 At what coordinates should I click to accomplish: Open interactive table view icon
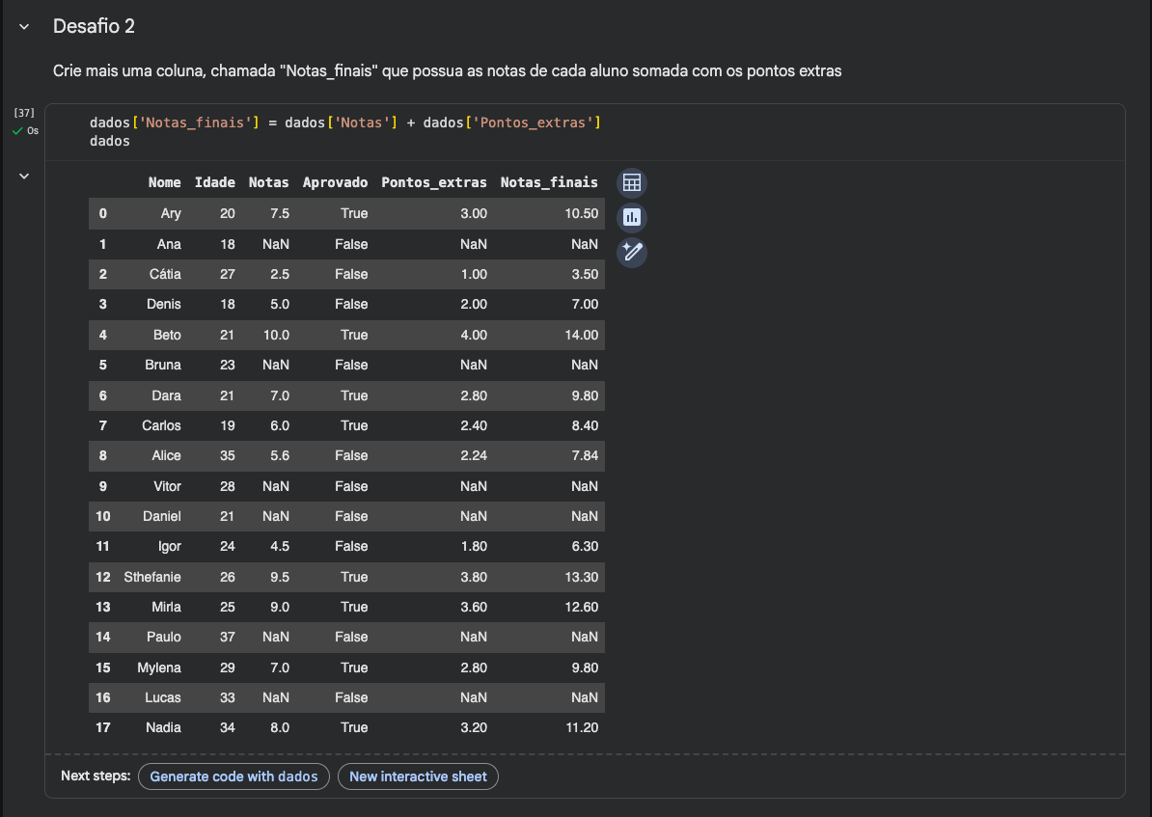[631, 183]
